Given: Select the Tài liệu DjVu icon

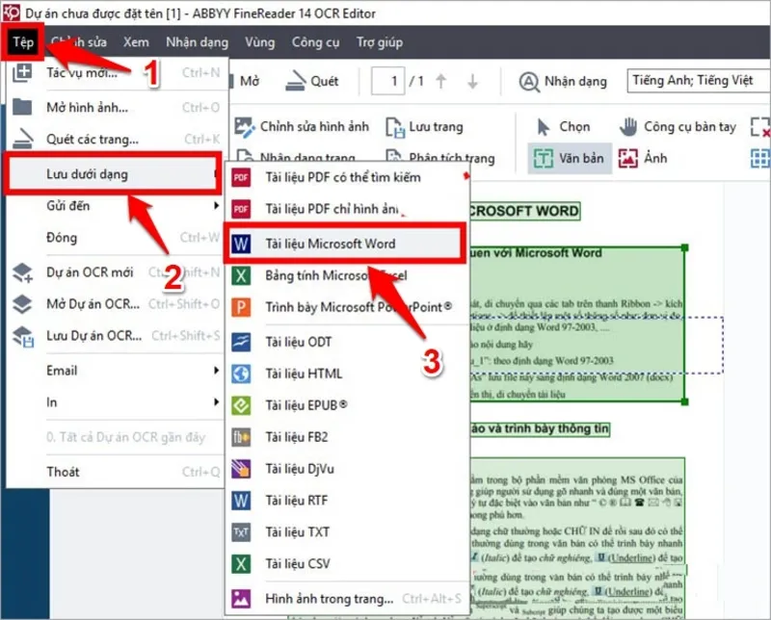Looking at the screenshot, I should click(x=241, y=469).
